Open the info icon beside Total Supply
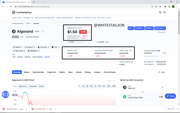This screenshot has height=113, width=180. (153, 64)
